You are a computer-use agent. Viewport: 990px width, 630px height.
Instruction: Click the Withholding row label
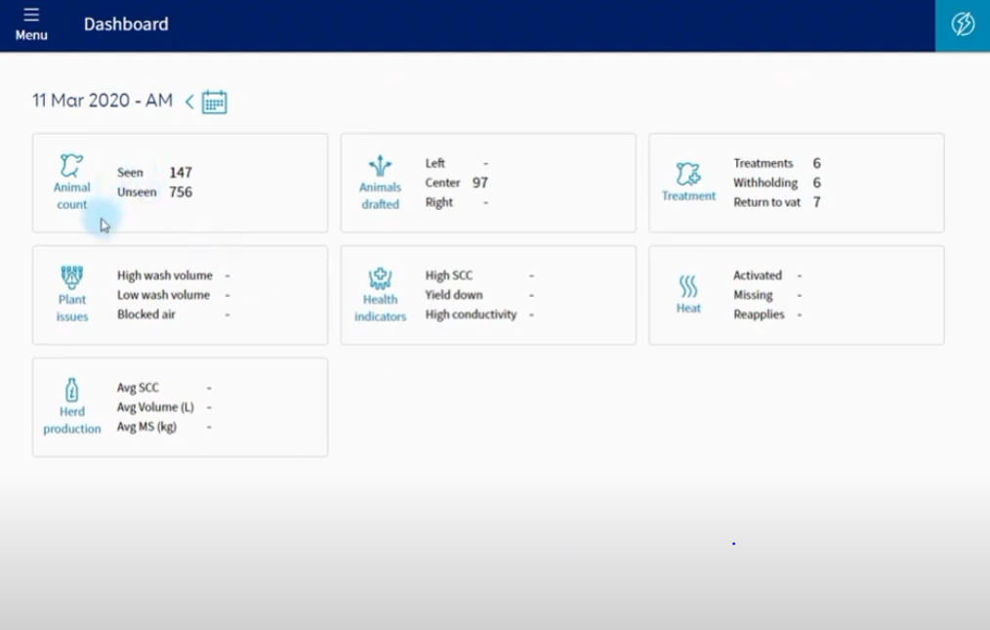tap(765, 183)
